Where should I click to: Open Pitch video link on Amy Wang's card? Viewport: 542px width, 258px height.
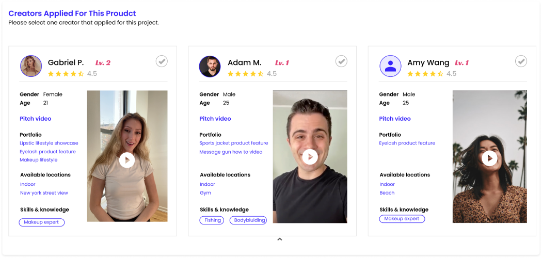[395, 119]
